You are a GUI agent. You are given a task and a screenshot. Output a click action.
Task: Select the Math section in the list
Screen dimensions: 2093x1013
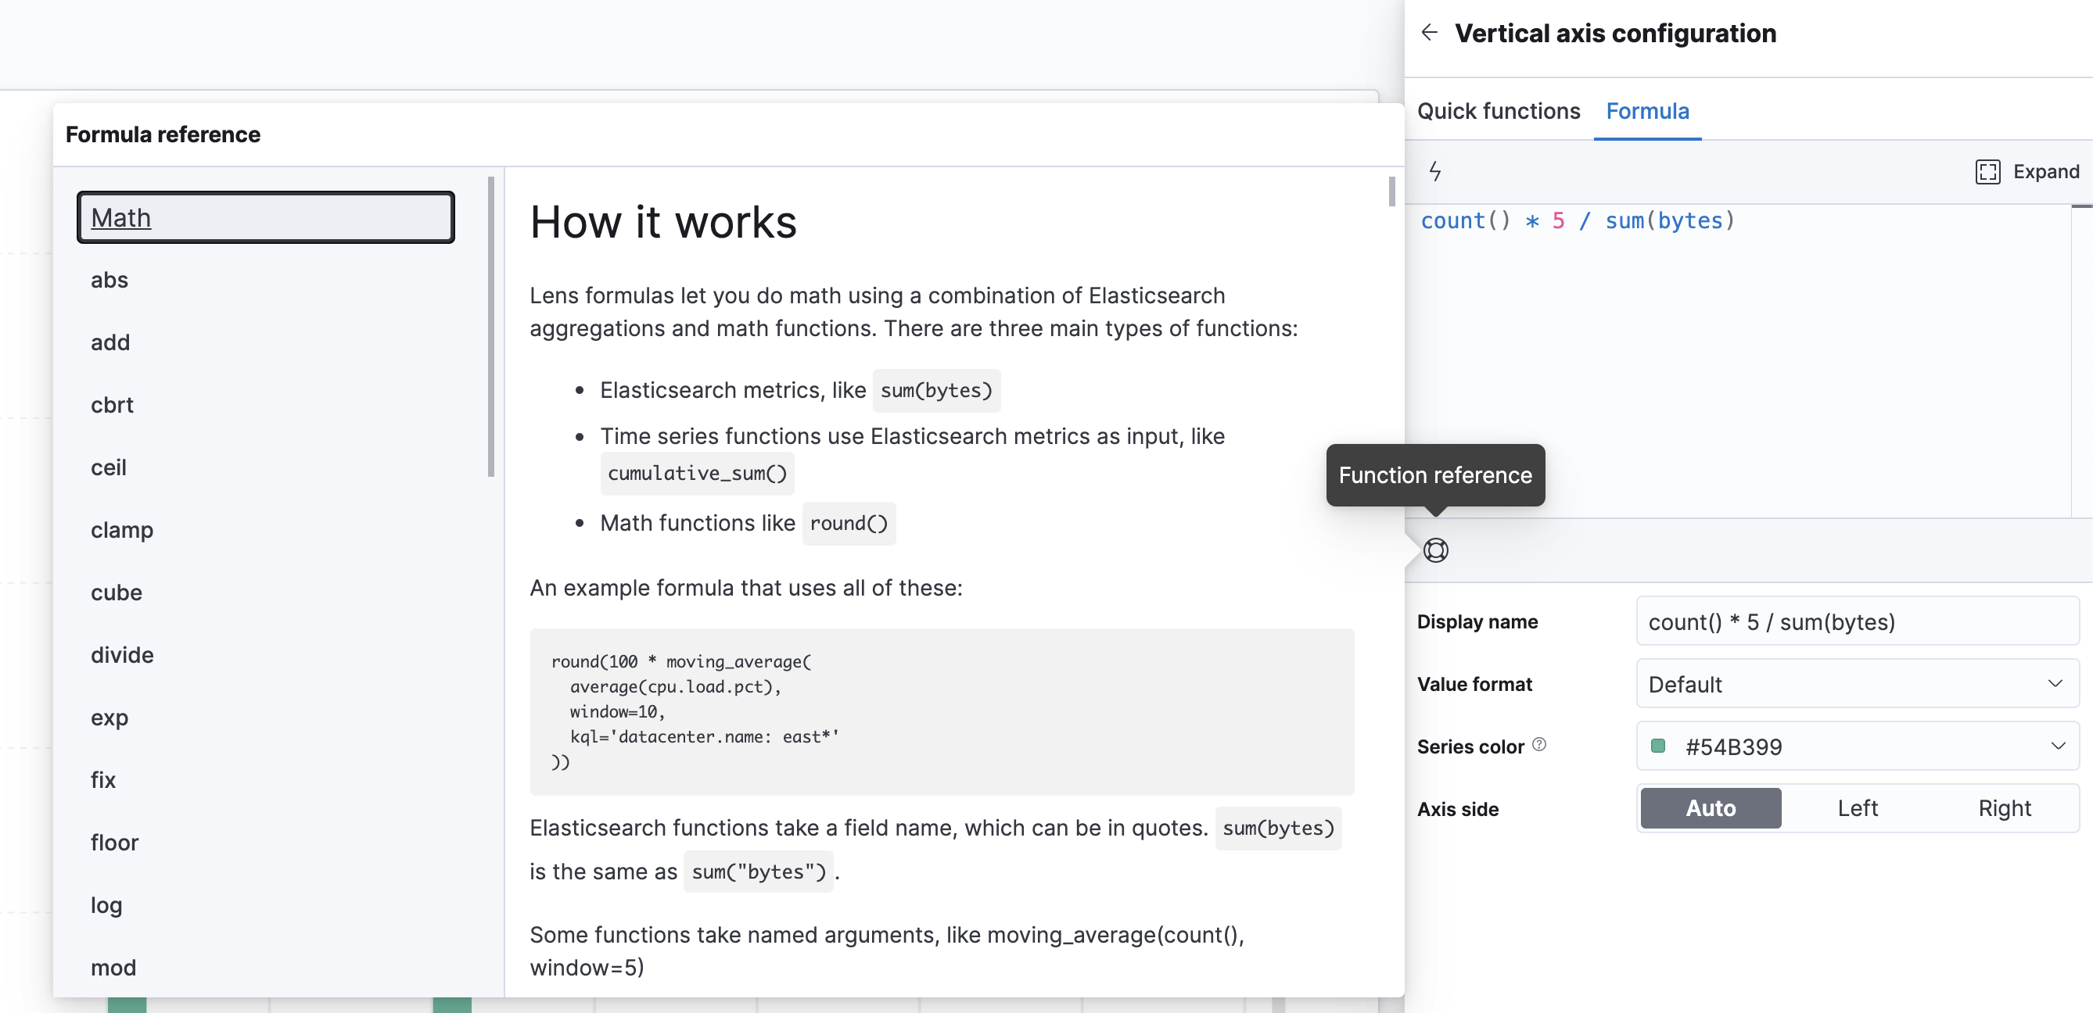(x=265, y=217)
